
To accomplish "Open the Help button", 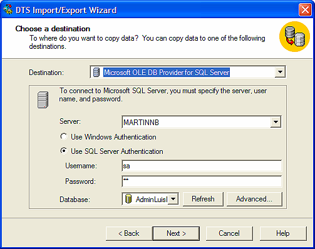I will tap(283, 233).
